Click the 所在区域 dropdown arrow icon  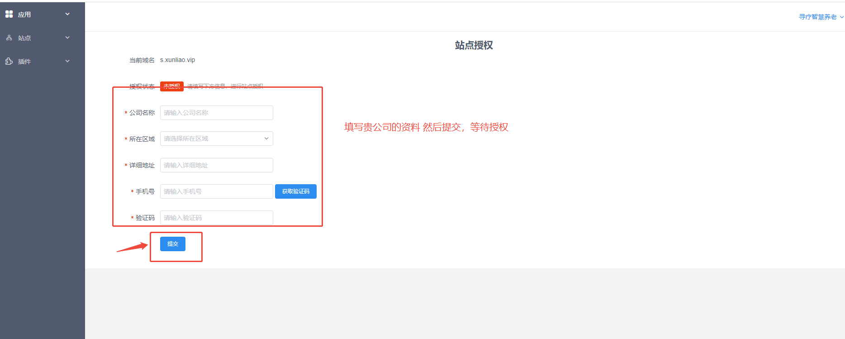[266, 138]
